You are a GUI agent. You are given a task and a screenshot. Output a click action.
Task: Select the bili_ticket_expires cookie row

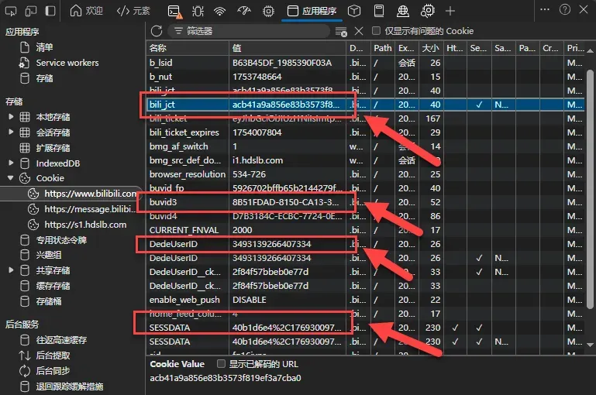[365, 132]
